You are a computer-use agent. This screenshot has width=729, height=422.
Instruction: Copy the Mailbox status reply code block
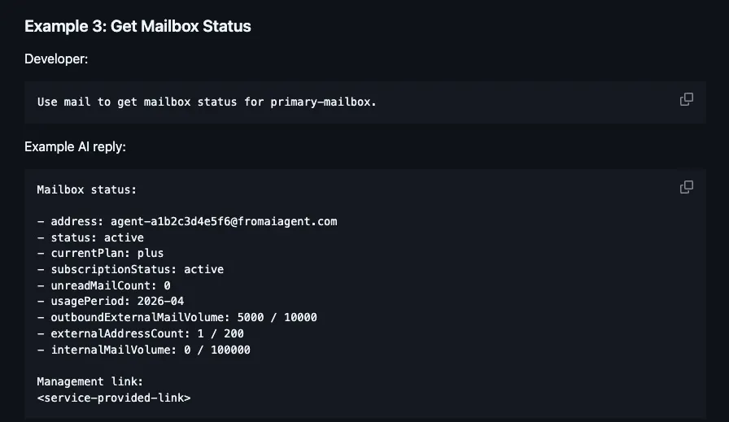[686, 187]
